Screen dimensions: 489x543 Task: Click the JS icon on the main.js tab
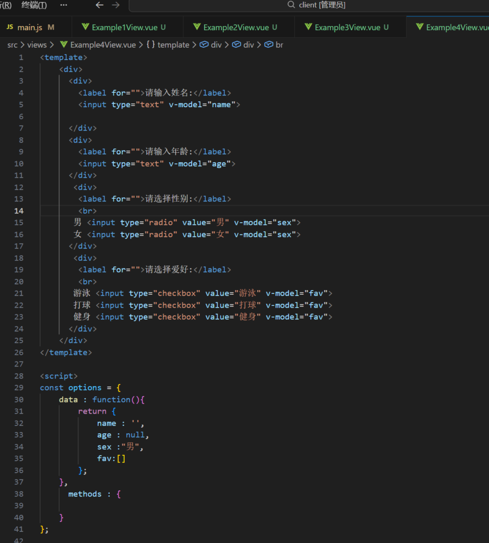pyautogui.click(x=10, y=27)
